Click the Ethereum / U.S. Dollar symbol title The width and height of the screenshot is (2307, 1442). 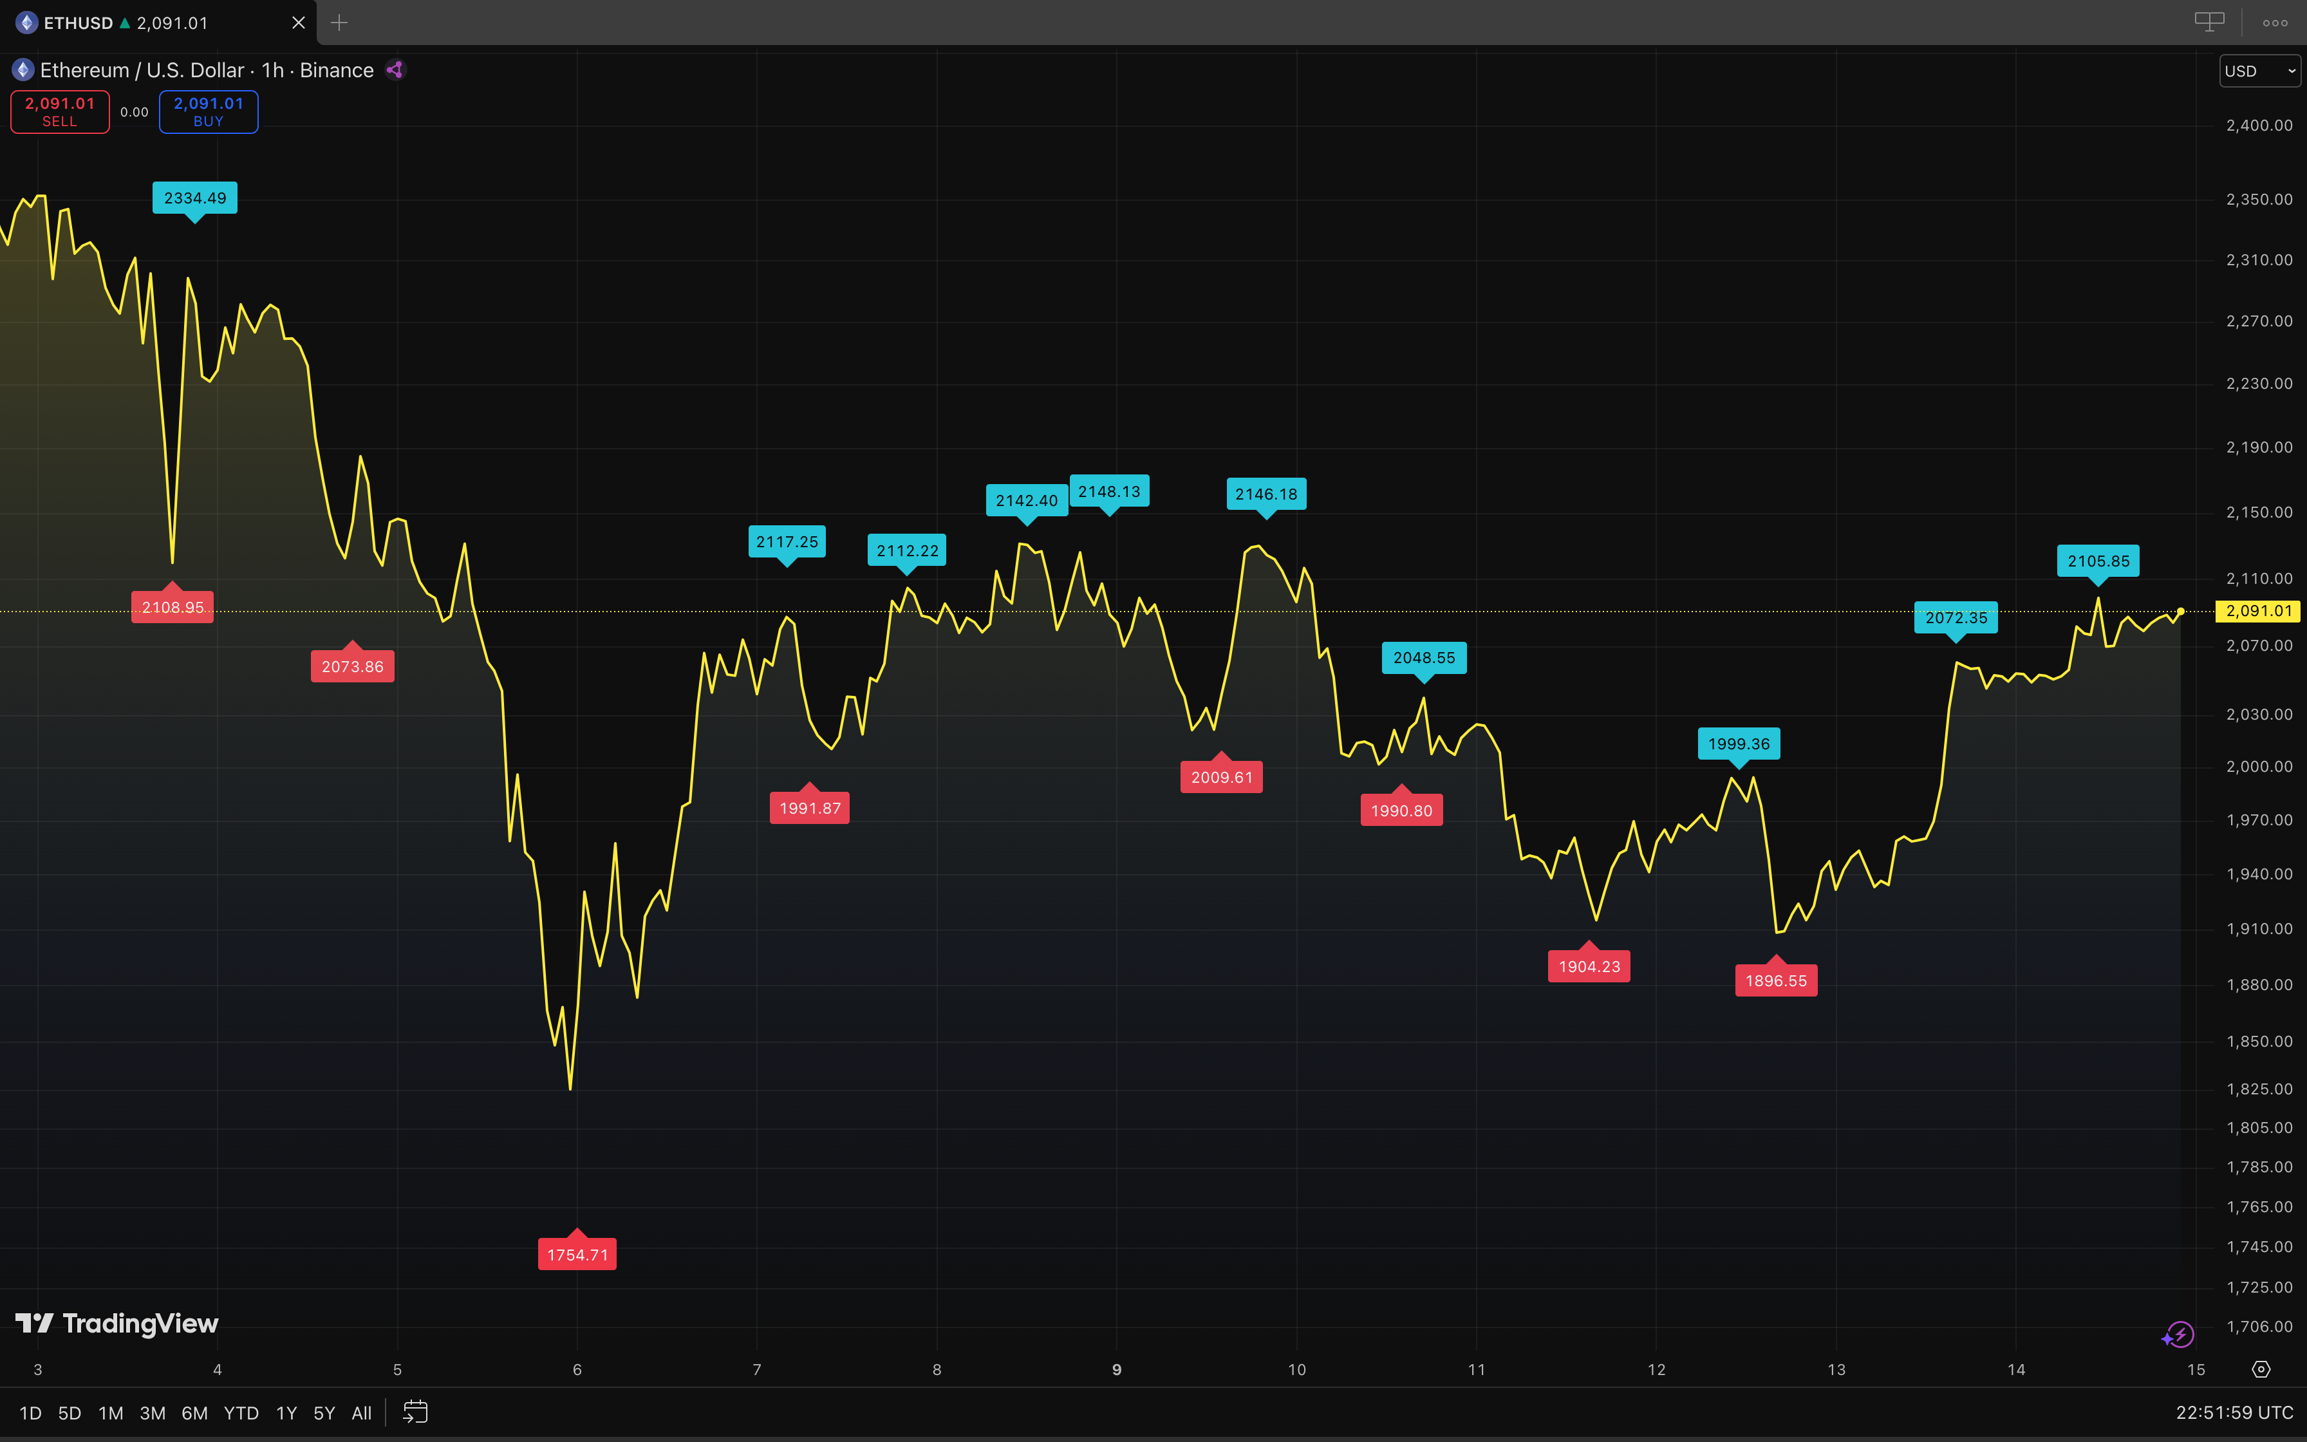point(142,71)
